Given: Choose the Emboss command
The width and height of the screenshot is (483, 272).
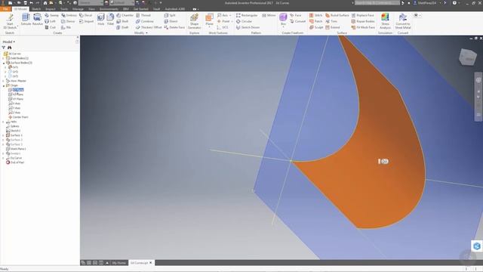Looking at the screenshot, I should [69, 15].
